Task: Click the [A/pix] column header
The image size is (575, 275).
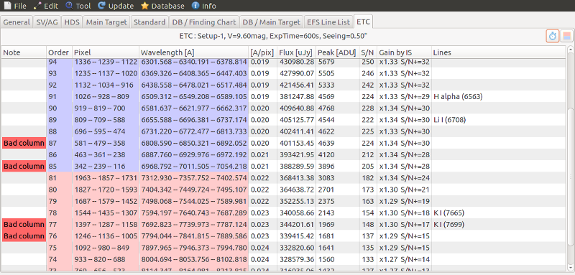Action: coord(262,52)
